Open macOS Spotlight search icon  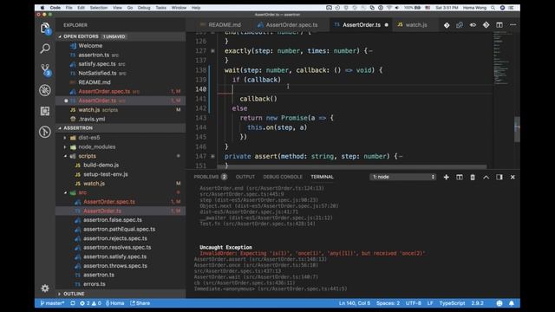tap(493, 8)
